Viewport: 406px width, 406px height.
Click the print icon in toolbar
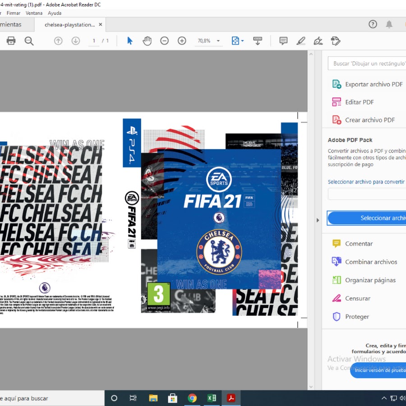(x=11, y=41)
